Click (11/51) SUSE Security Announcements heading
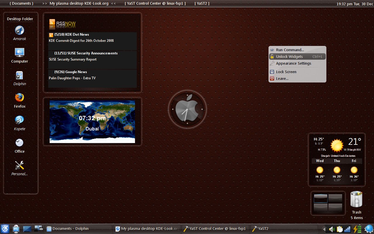The width and height of the screenshot is (374, 234). coord(86,53)
